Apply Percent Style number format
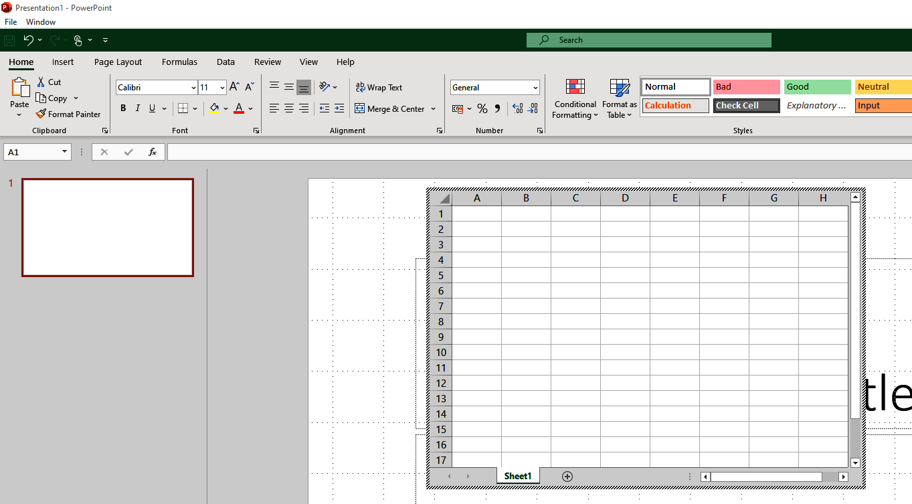Viewport: 912px width, 504px height. click(x=482, y=108)
